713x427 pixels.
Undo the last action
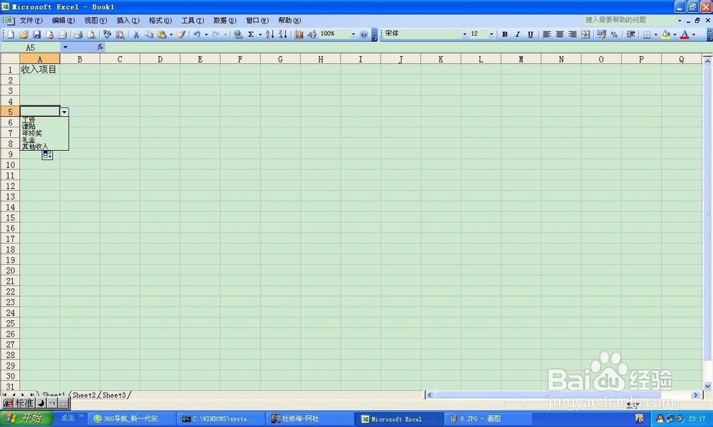tap(197, 34)
